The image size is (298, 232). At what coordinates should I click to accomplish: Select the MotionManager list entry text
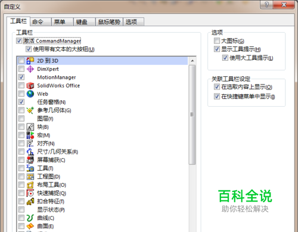pyautogui.click(x=57, y=78)
